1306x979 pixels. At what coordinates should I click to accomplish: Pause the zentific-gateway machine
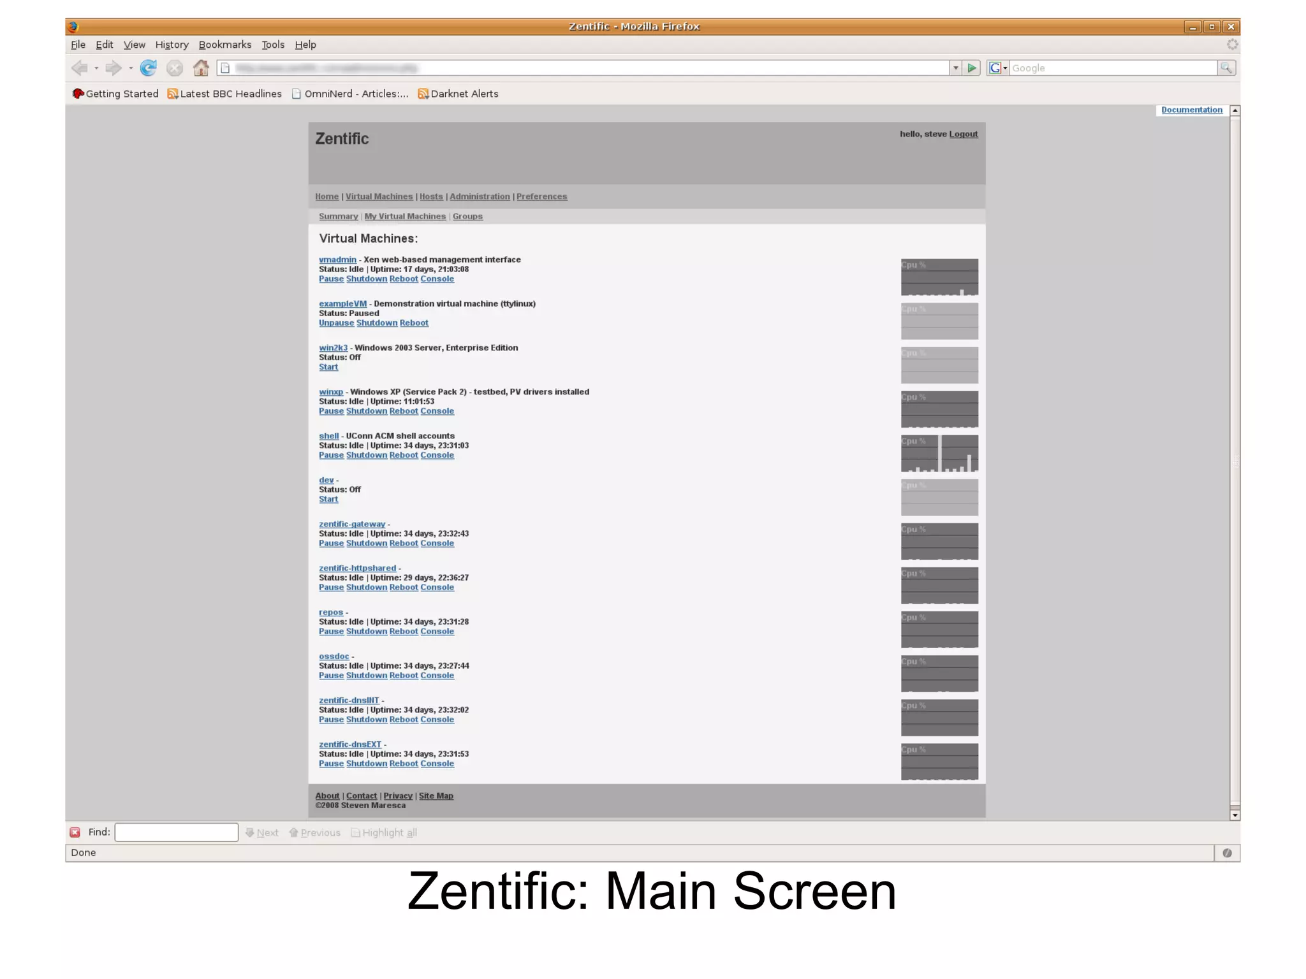point(331,543)
